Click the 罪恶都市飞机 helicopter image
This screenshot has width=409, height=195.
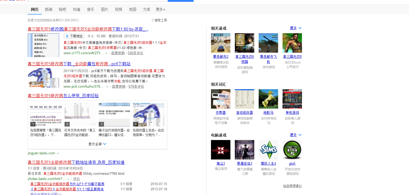click(x=268, y=43)
